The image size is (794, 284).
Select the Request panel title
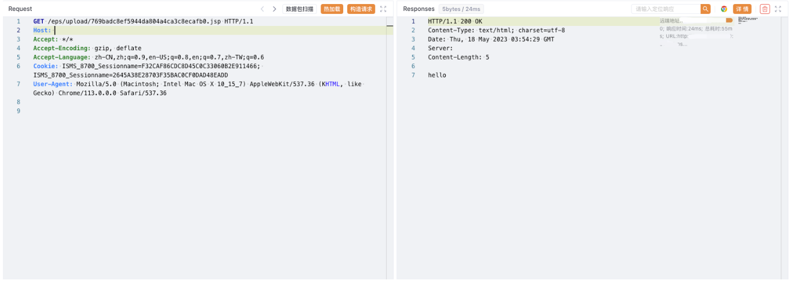tap(20, 9)
